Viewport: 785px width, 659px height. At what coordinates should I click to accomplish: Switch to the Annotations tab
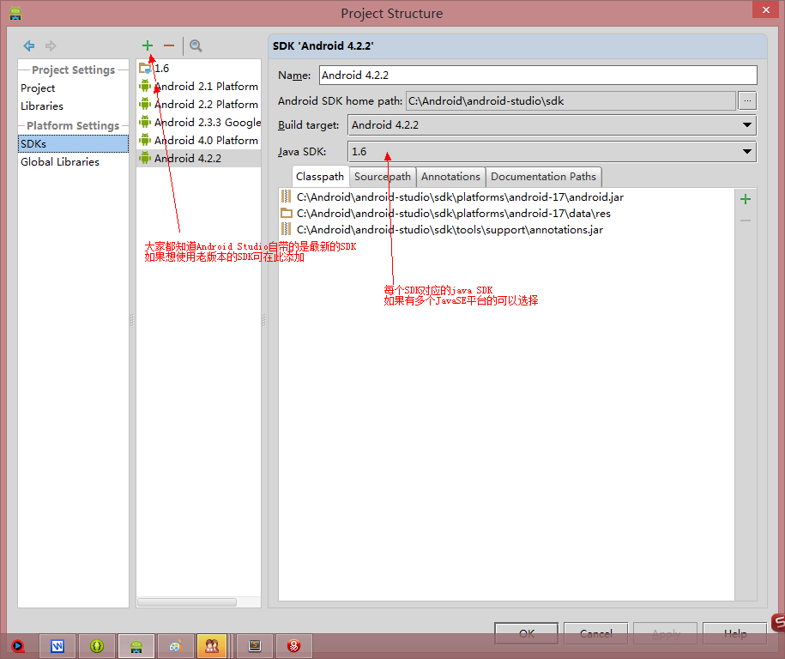[x=450, y=177]
